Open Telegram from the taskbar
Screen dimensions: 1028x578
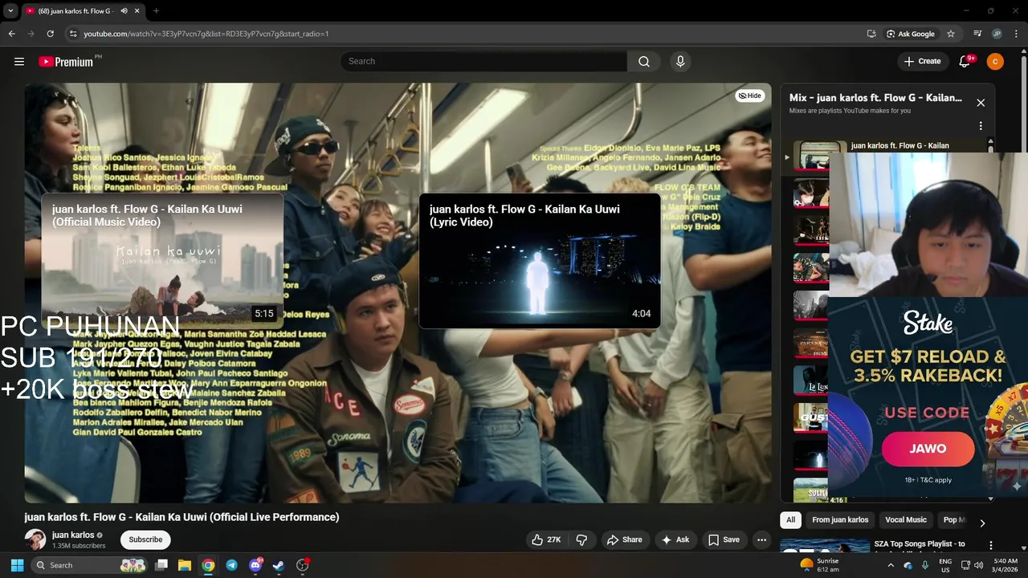pos(231,565)
